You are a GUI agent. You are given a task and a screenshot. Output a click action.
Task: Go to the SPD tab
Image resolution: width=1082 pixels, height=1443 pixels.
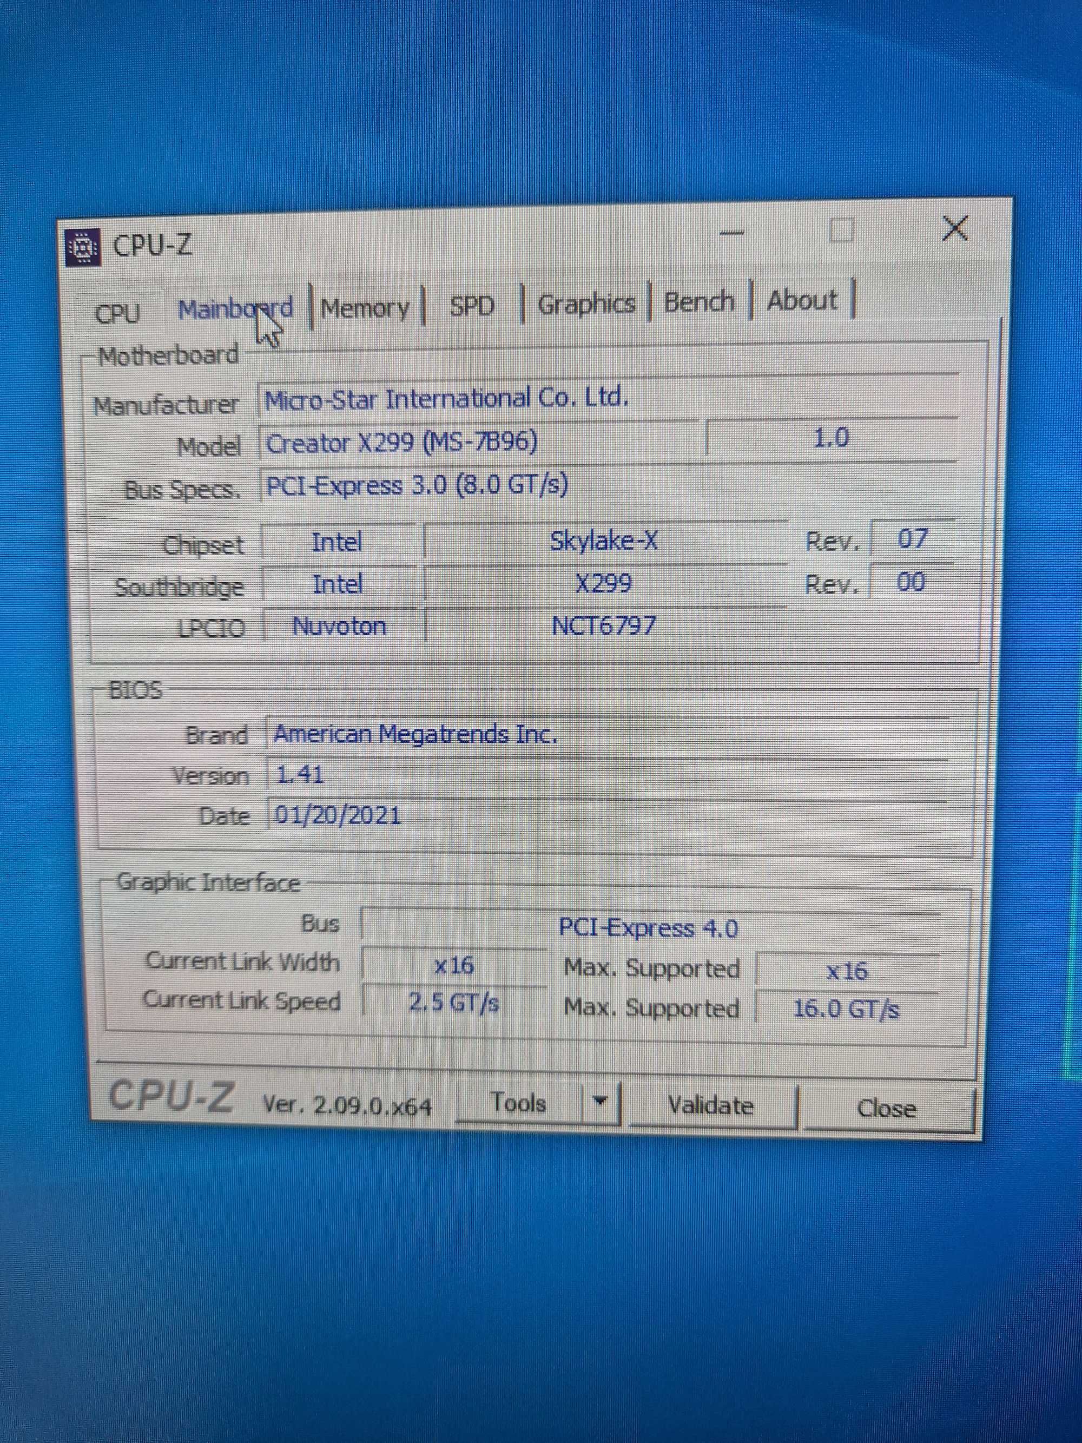[x=472, y=305]
